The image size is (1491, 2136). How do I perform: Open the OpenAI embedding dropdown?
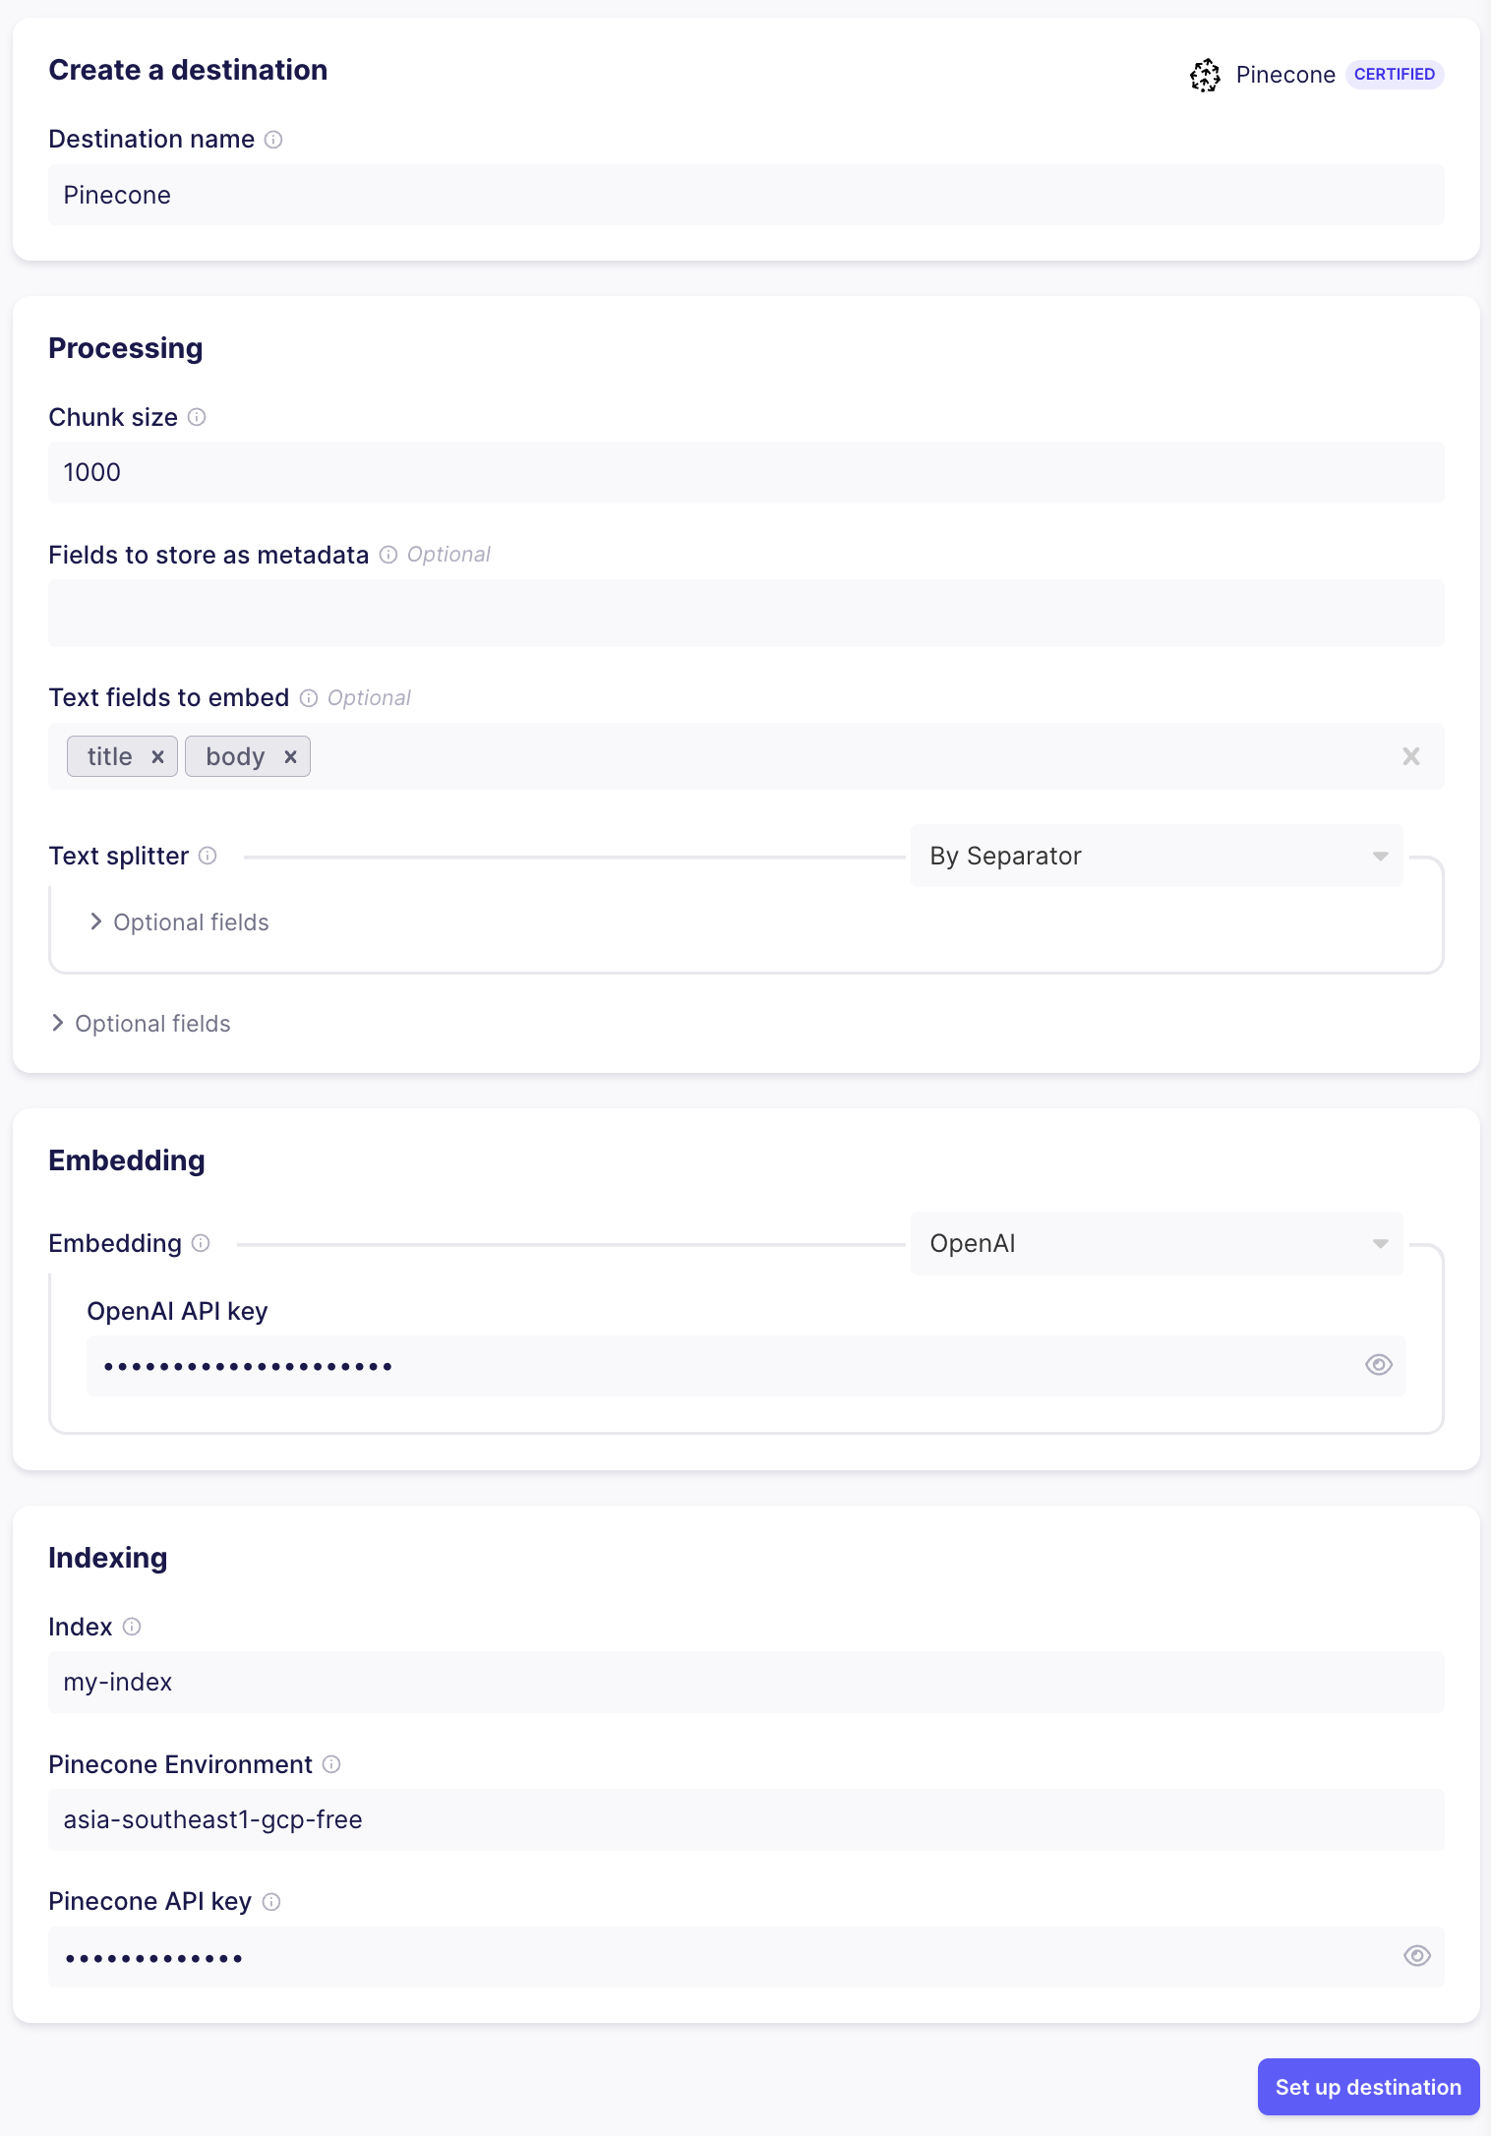coord(1156,1243)
